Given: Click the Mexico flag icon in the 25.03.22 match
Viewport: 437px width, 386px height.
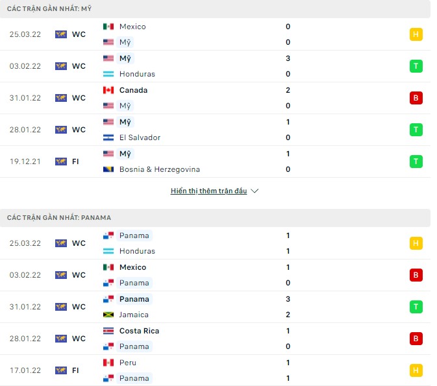Looking at the screenshot, I should (108, 27).
